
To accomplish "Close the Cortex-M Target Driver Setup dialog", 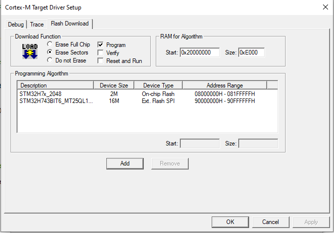I will point(326,7).
